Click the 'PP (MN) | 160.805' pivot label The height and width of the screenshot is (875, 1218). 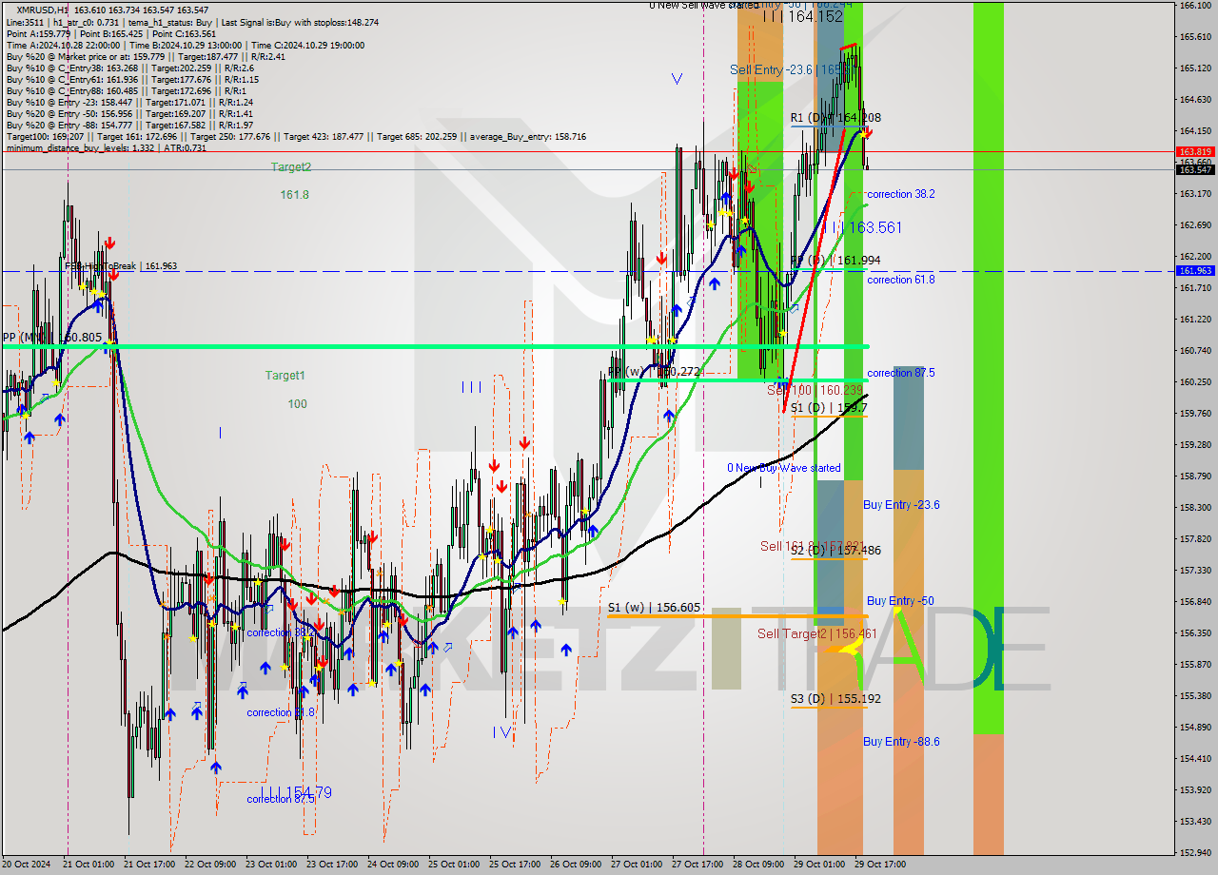click(51, 338)
